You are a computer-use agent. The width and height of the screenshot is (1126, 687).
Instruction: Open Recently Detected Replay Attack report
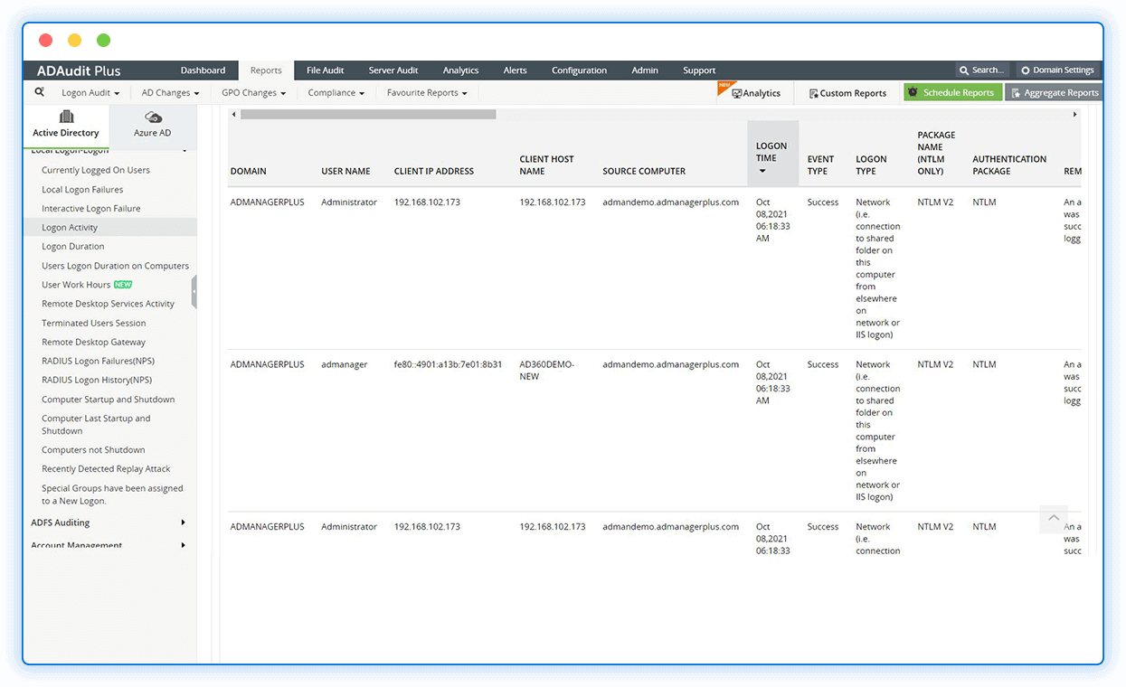(x=106, y=469)
